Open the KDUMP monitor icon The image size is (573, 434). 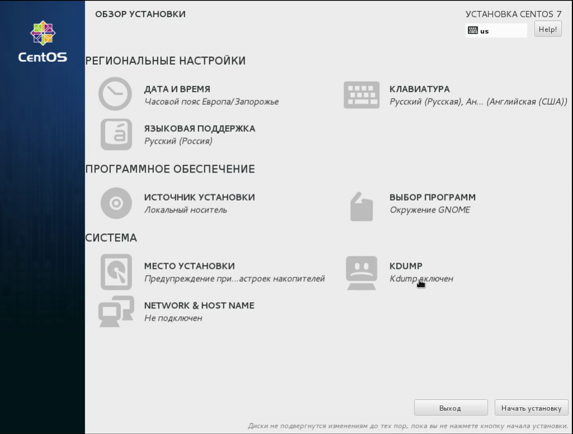point(361,272)
